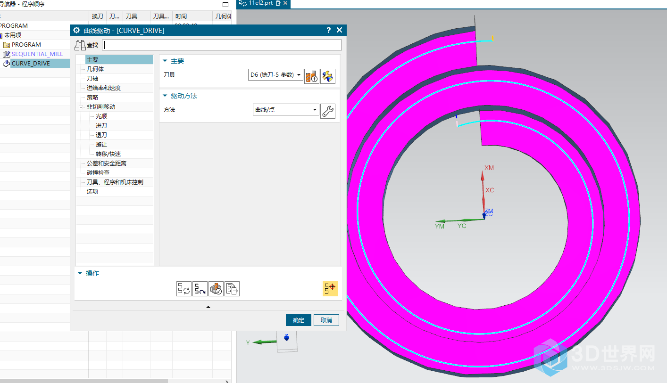Click the gear icon in dialog title
The height and width of the screenshot is (383, 667).
tap(76, 30)
